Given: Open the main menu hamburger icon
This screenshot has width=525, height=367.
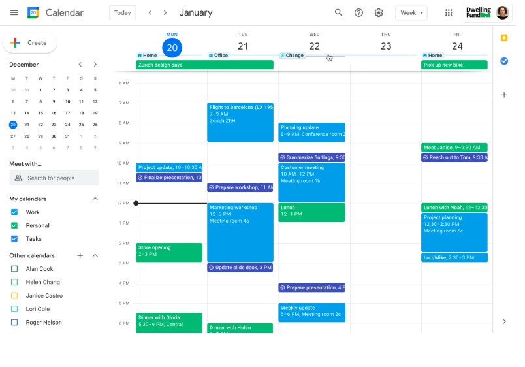Looking at the screenshot, I should pyautogui.click(x=14, y=12).
